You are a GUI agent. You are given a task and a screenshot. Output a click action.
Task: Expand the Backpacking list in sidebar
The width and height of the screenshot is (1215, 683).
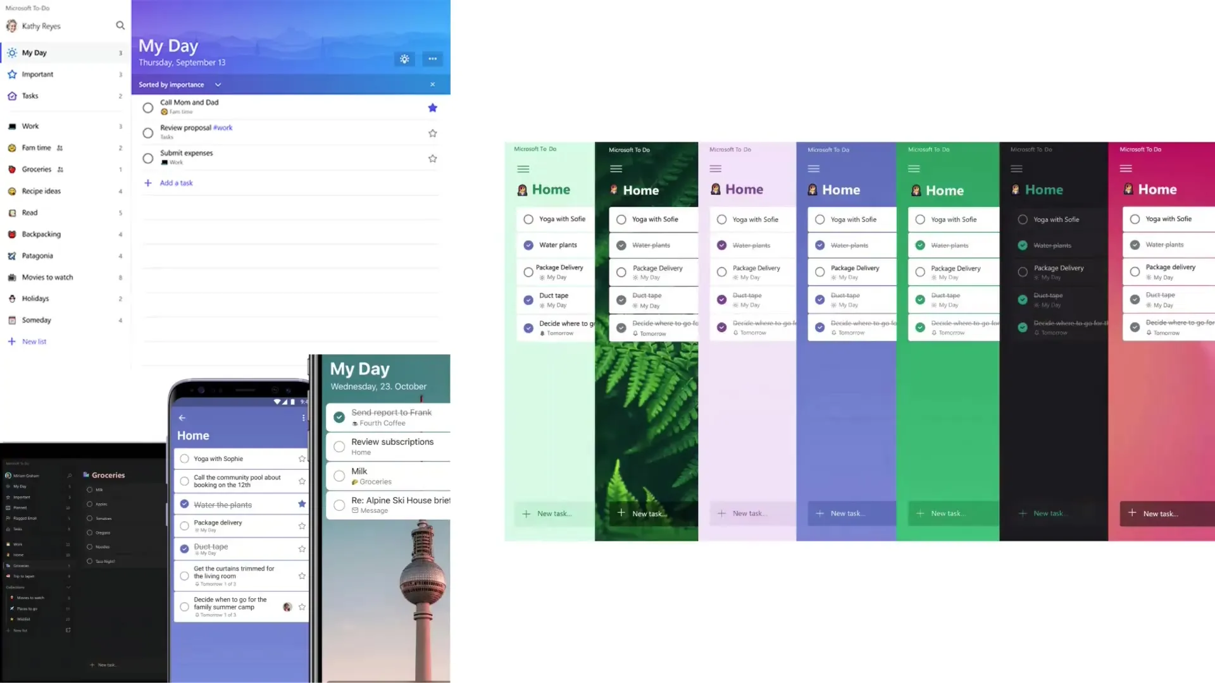tap(40, 233)
